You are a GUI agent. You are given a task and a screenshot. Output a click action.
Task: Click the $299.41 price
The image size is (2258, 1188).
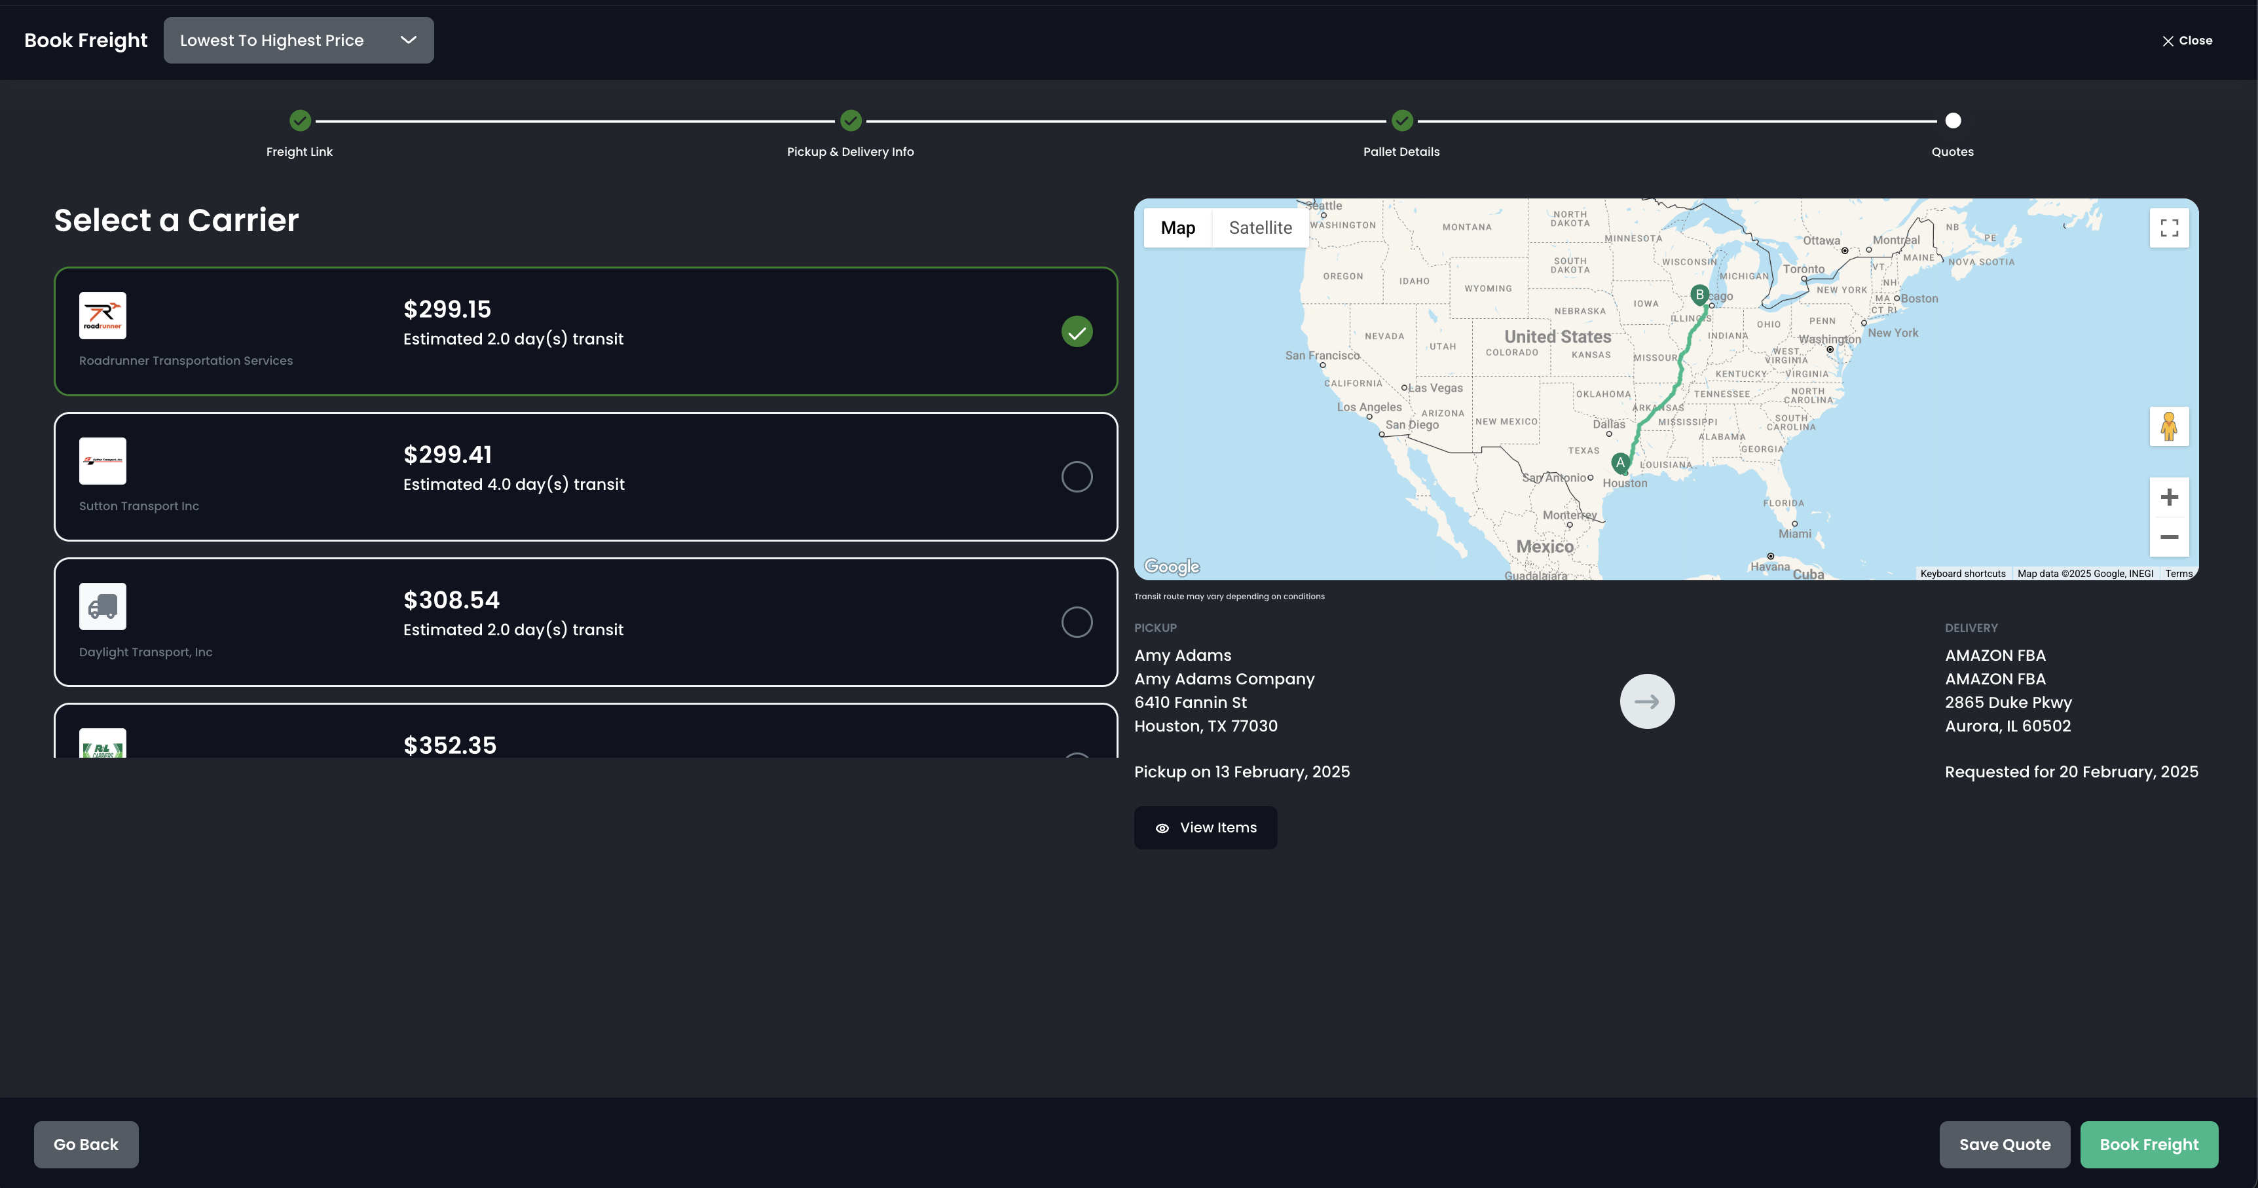447,455
